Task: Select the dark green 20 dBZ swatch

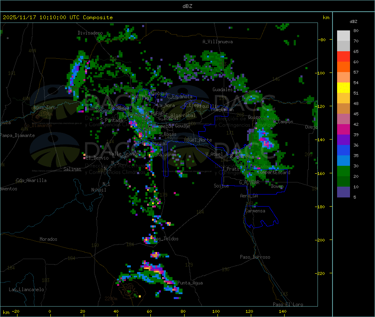Action: coord(343,181)
